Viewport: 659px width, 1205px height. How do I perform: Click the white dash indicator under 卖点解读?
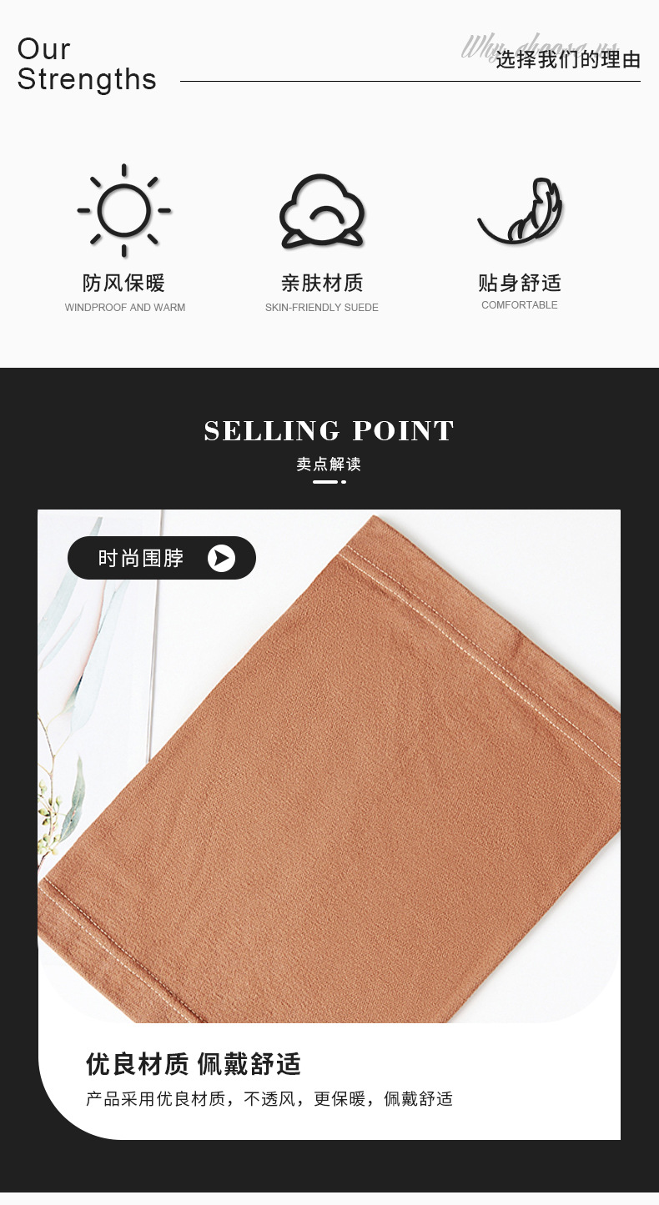click(x=329, y=482)
